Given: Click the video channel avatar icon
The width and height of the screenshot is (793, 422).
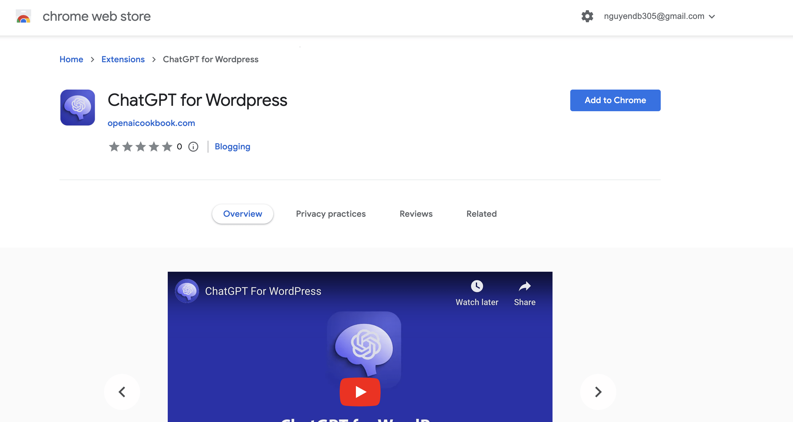Looking at the screenshot, I should [x=187, y=291].
